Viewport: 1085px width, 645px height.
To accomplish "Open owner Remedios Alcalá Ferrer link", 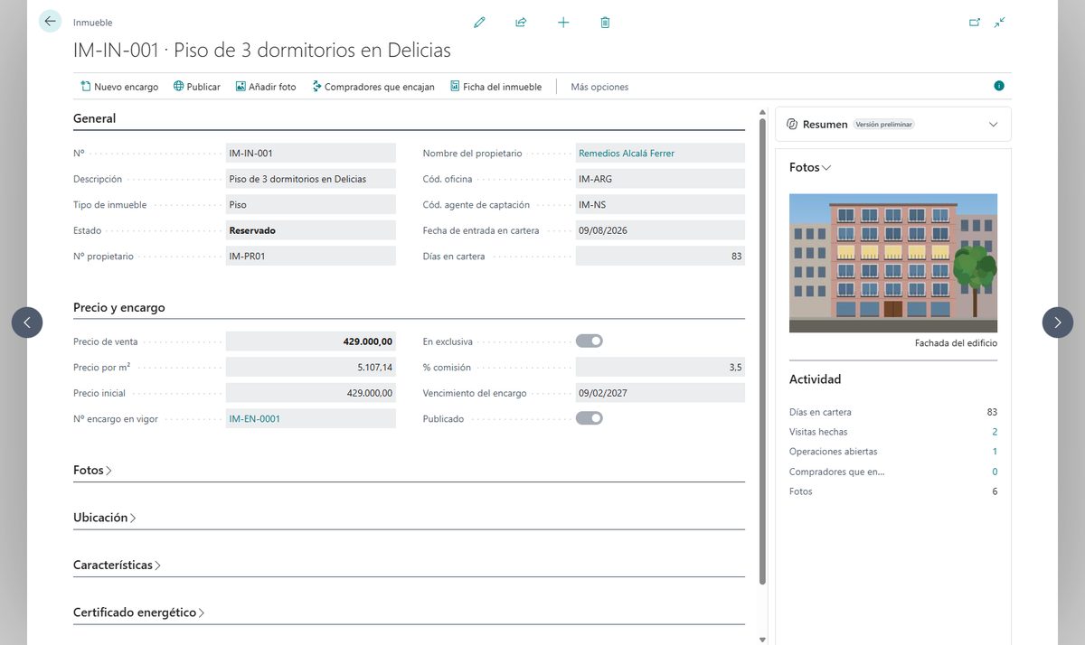I will click(627, 154).
